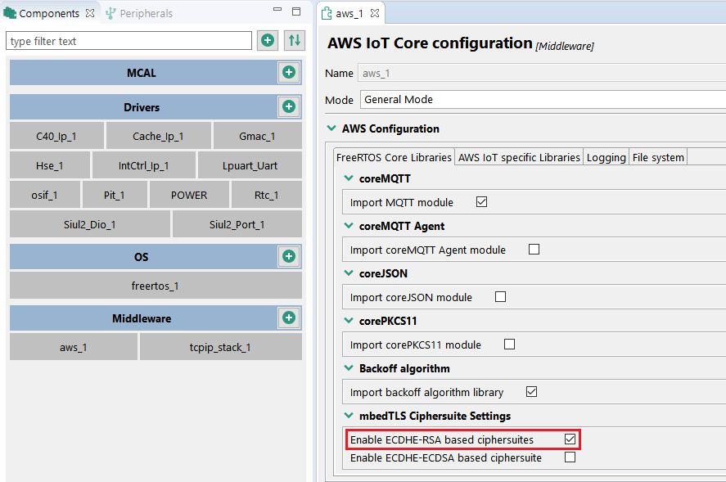Image resolution: width=726 pixels, height=482 pixels.
Task: Click the plus icon in OS header
Action: [x=288, y=257]
